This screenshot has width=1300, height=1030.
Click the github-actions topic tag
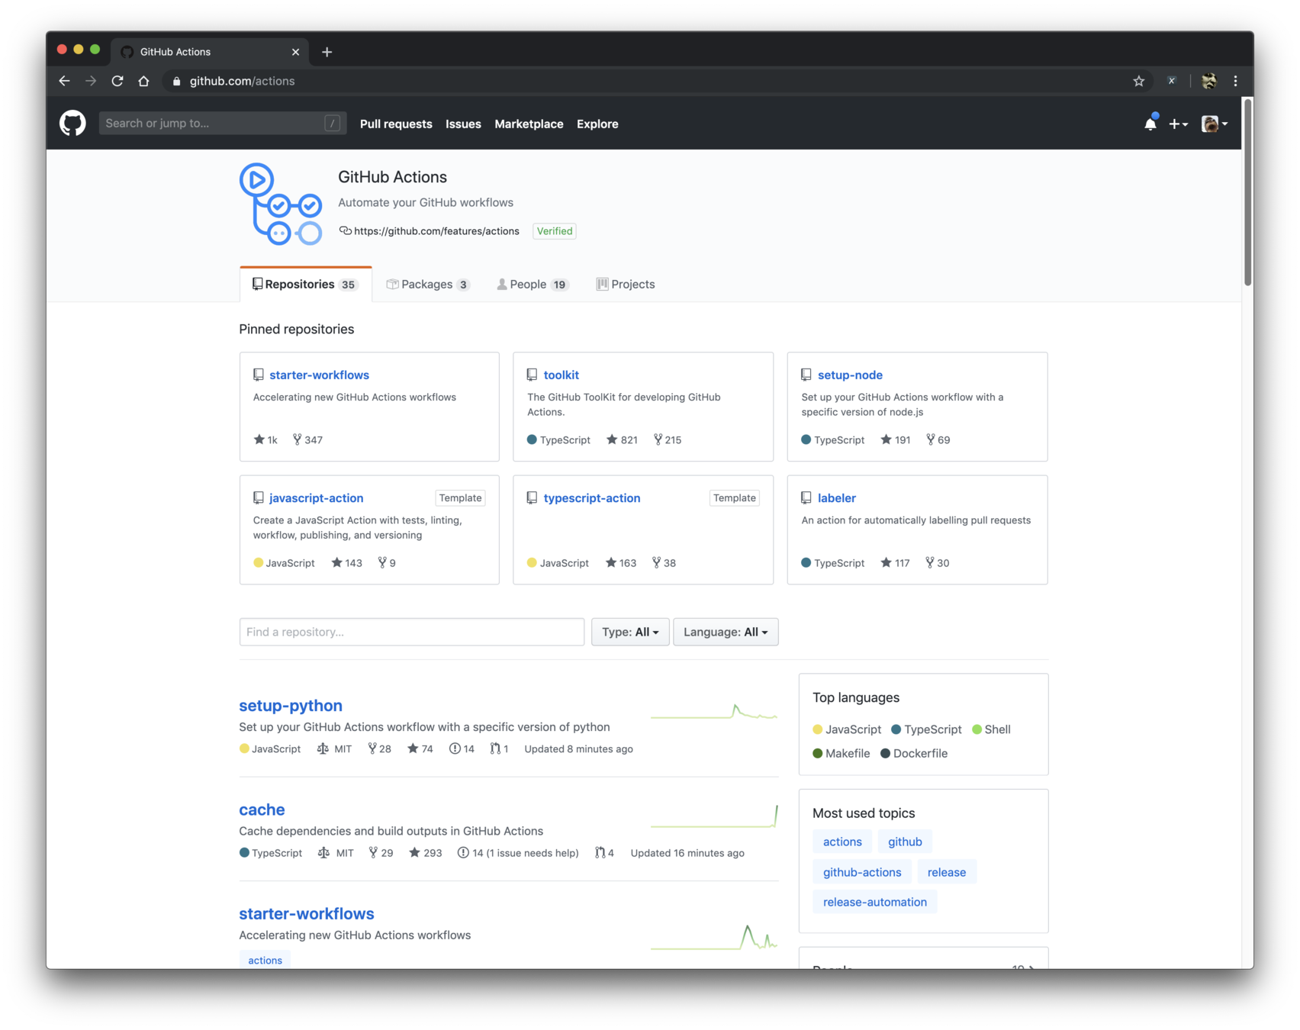862,872
